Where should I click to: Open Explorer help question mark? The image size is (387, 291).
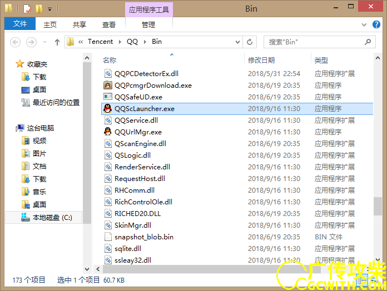click(x=376, y=24)
